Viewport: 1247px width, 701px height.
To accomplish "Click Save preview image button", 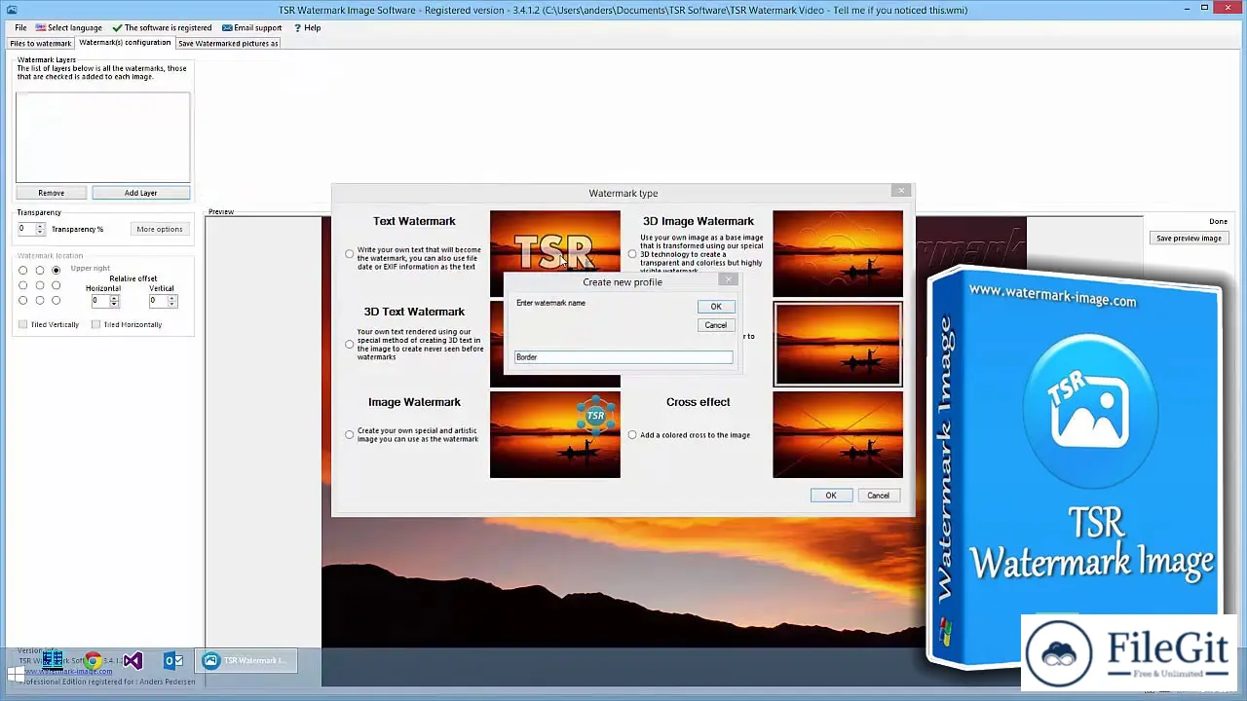I will pos(1189,238).
